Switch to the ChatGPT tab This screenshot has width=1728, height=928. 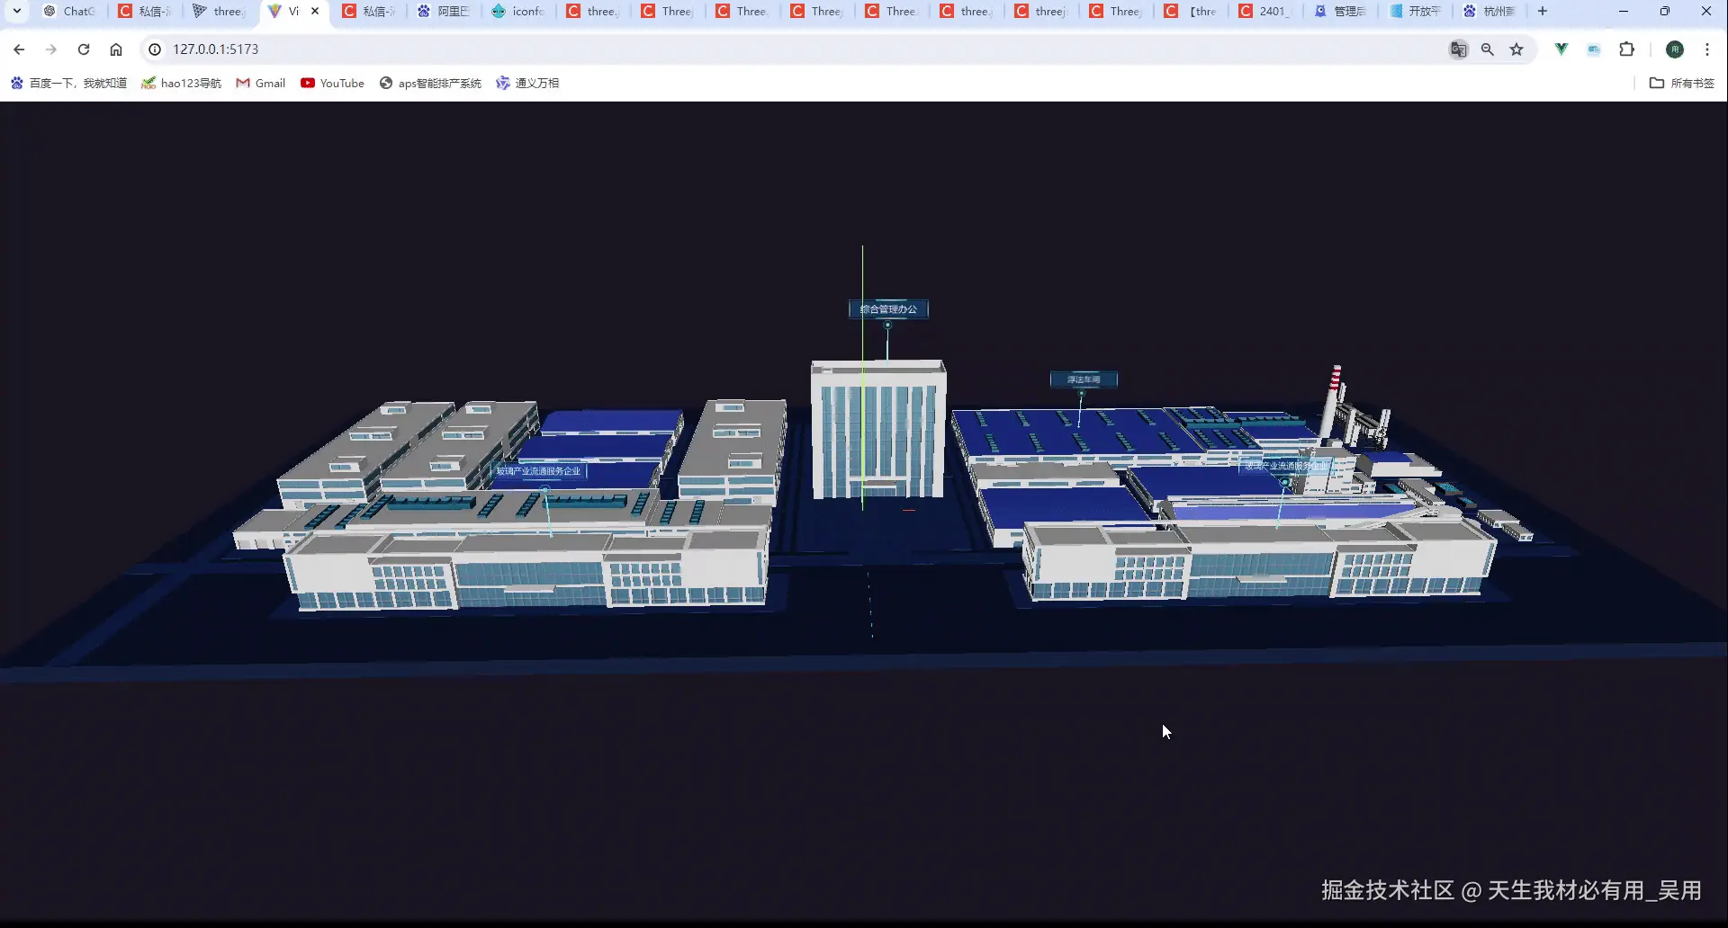tap(70, 11)
